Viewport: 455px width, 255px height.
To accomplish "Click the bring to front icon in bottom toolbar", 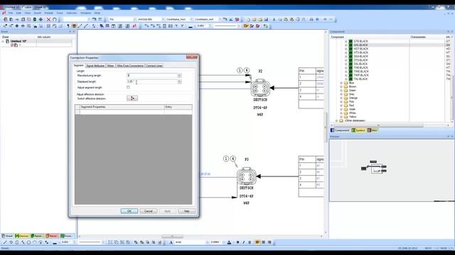I will [136, 242].
